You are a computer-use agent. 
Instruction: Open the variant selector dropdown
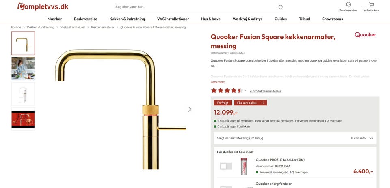tap(295, 138)
